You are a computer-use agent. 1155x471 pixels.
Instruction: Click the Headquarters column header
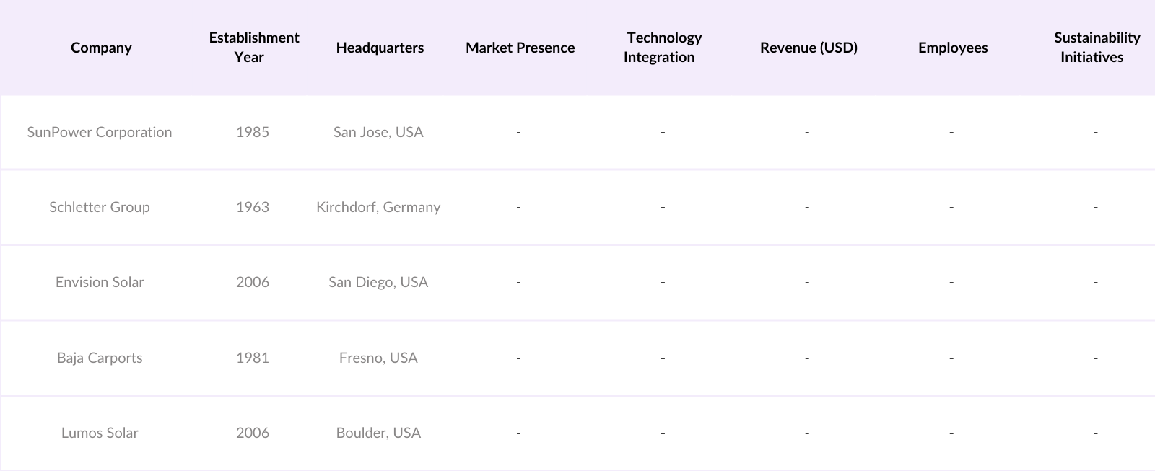(380, 48)
